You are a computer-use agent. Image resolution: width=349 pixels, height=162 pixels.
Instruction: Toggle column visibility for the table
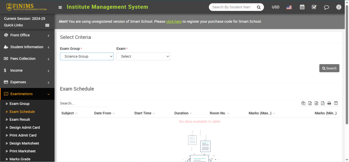(x=336, y=103)
